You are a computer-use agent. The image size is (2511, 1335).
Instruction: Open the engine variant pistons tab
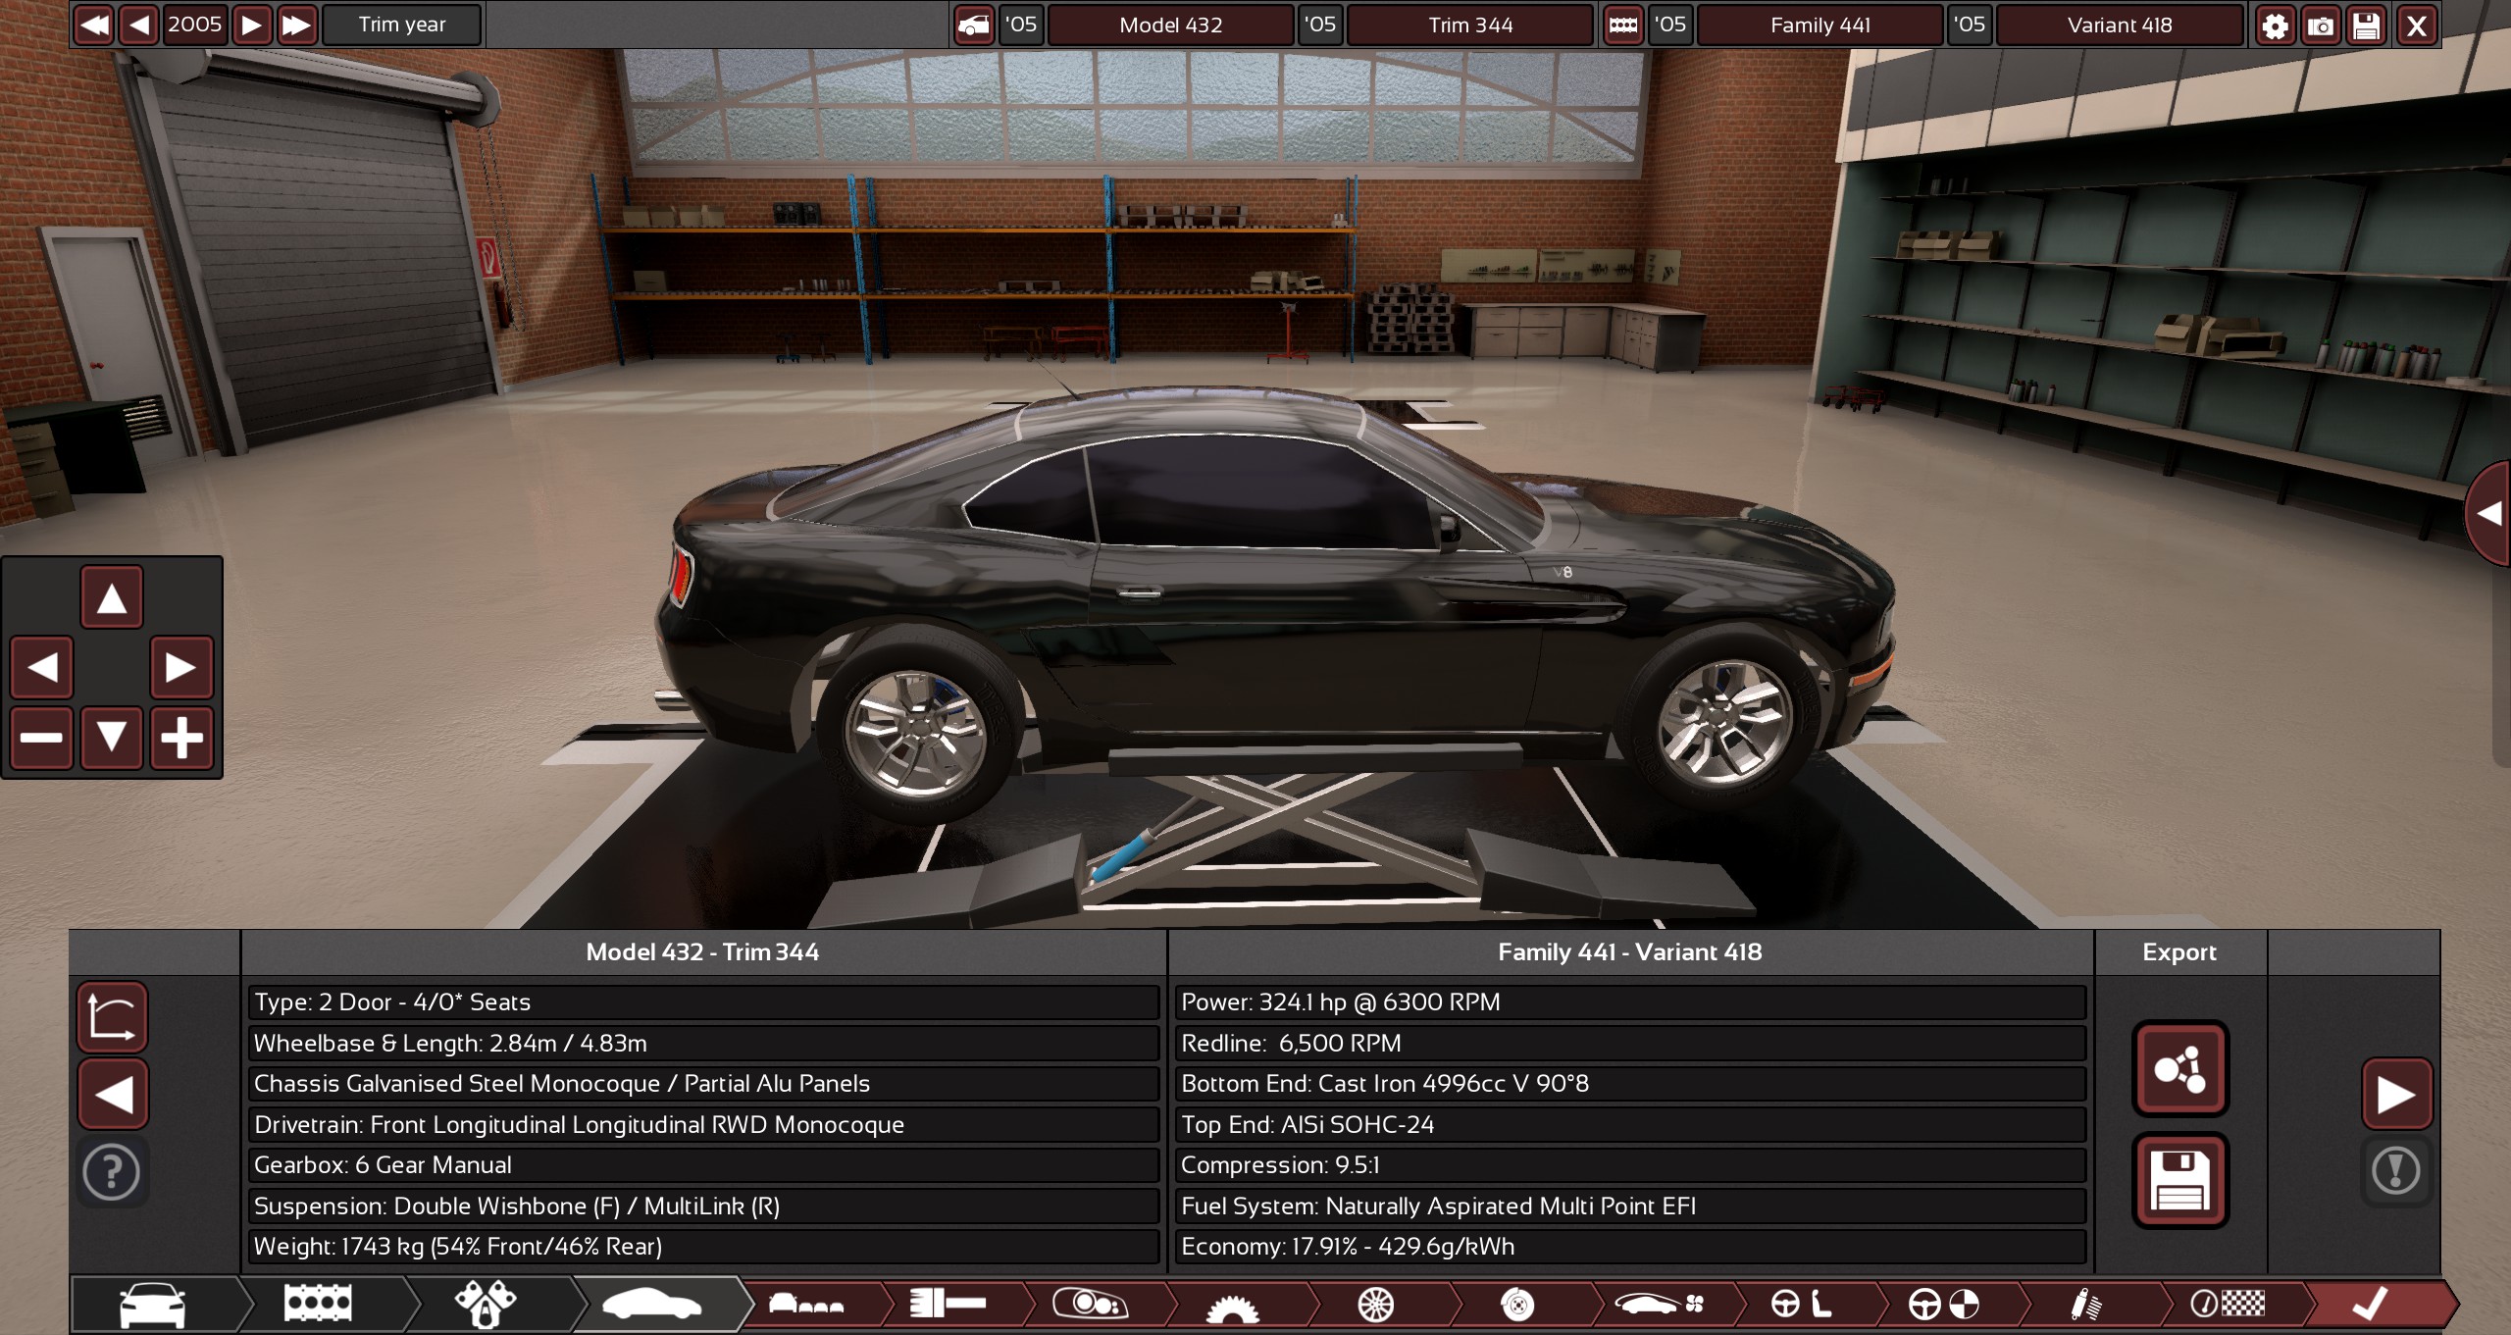tap(485, 1304)
